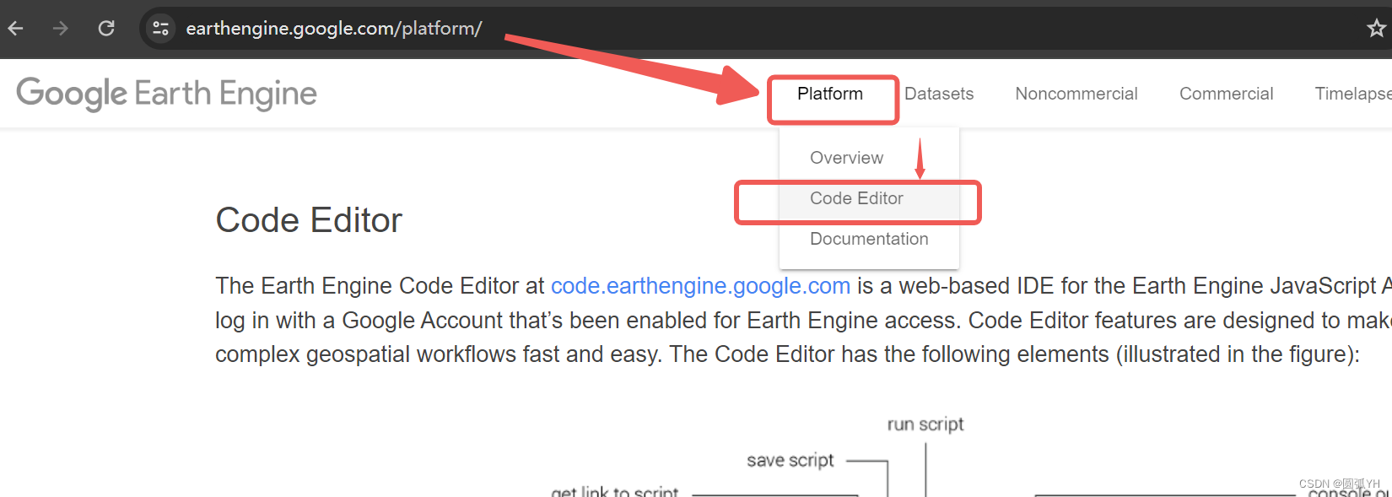1392x497 pixels.
Task: Click the 'save script' figure label
Action: pyautogui.click(x=790, y=460)
